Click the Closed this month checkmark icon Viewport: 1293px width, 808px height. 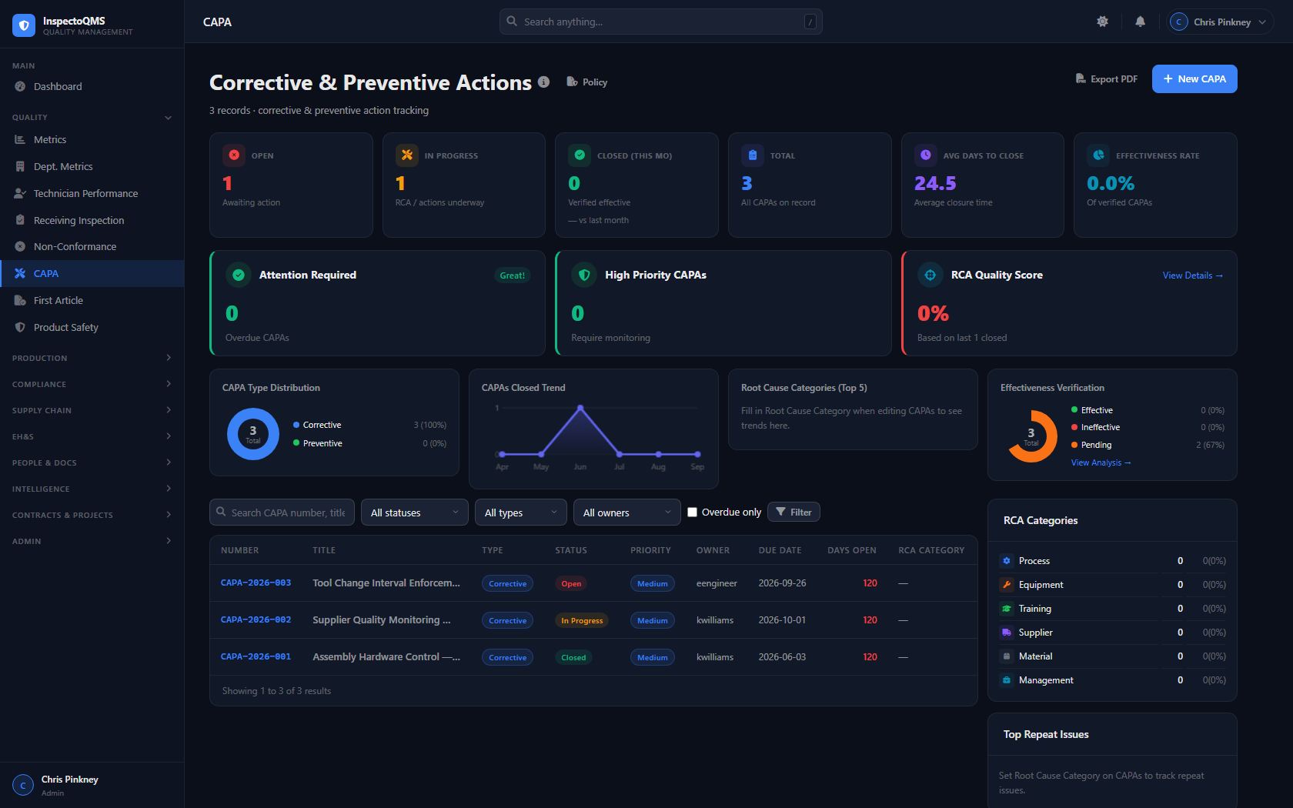point(580,155)
